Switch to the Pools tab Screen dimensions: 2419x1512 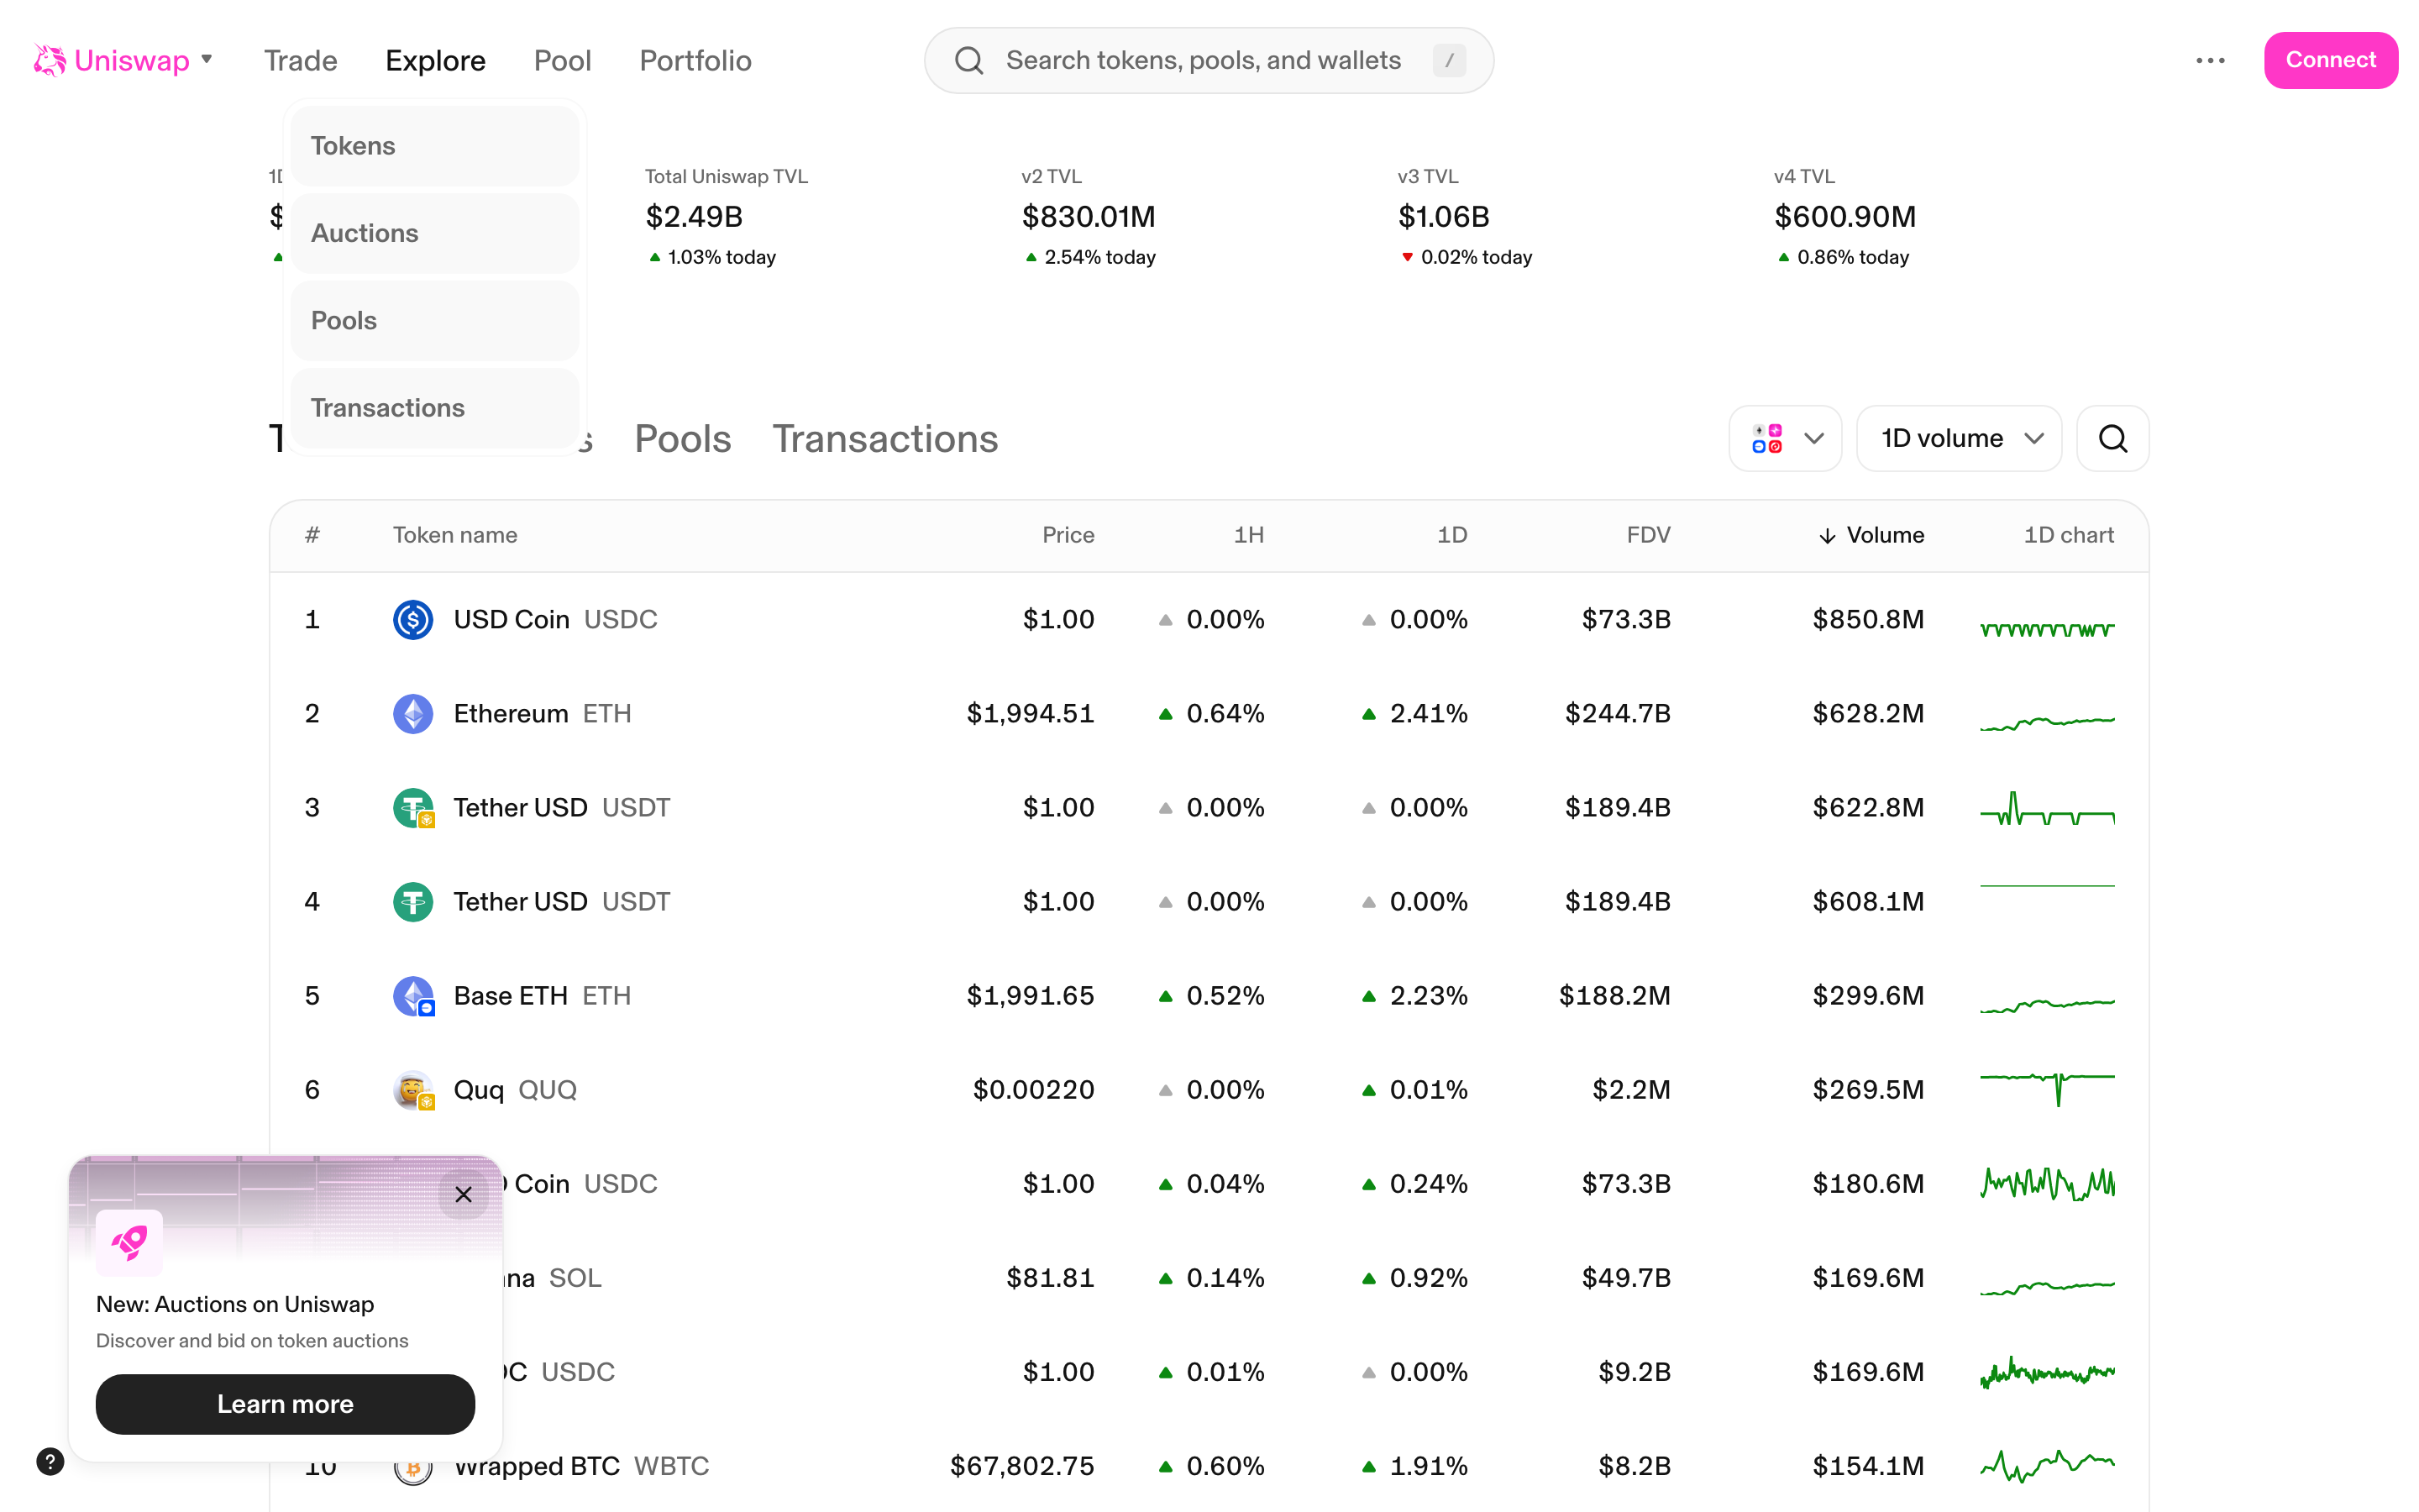pos(683,438)
